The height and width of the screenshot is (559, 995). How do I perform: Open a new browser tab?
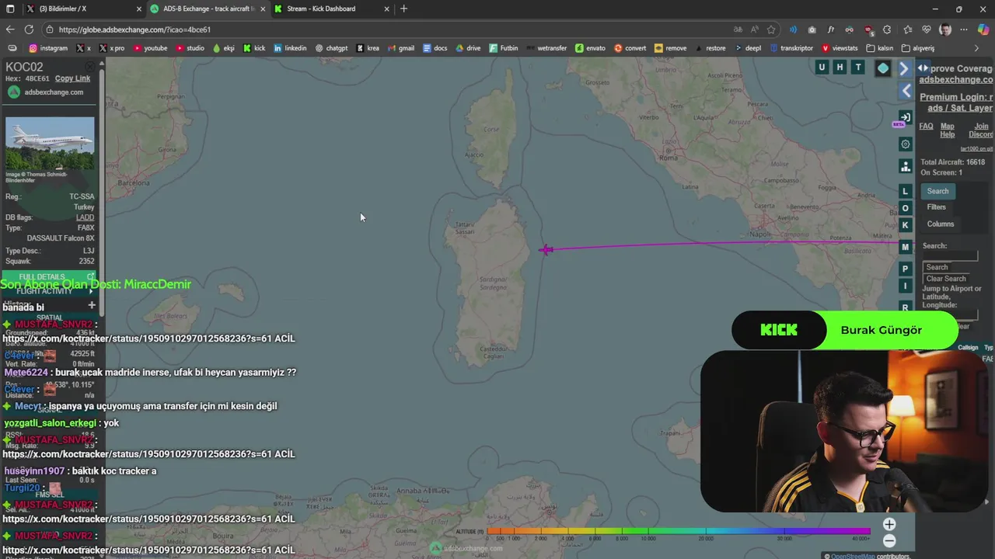click(403, 9)
